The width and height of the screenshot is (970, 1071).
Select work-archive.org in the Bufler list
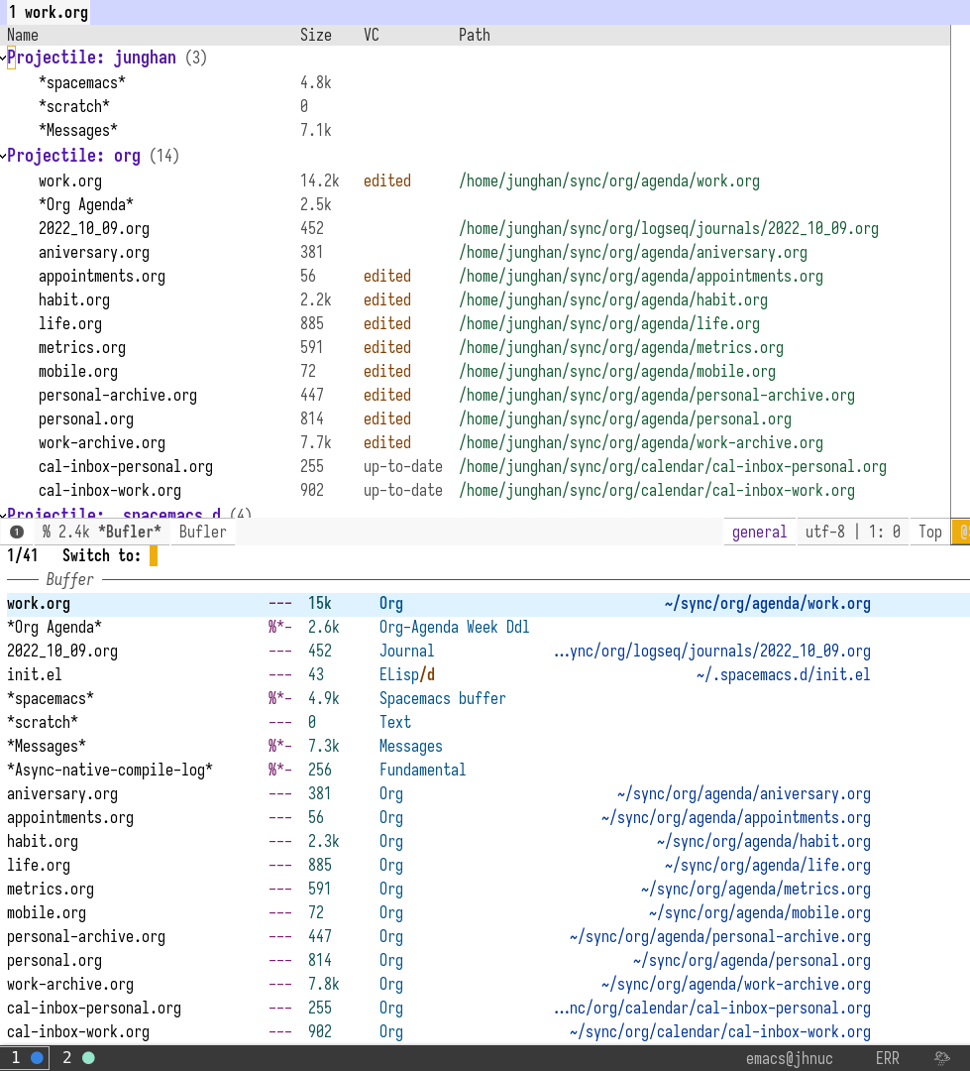click(x=102, y=443)
